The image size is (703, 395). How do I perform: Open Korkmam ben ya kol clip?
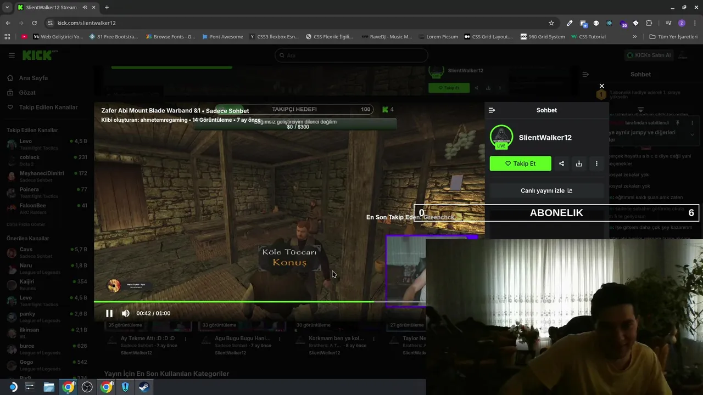tap(336, 338)
